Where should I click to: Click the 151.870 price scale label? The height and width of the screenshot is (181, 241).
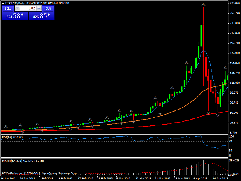pyautogui.click(x=235, y=63)
